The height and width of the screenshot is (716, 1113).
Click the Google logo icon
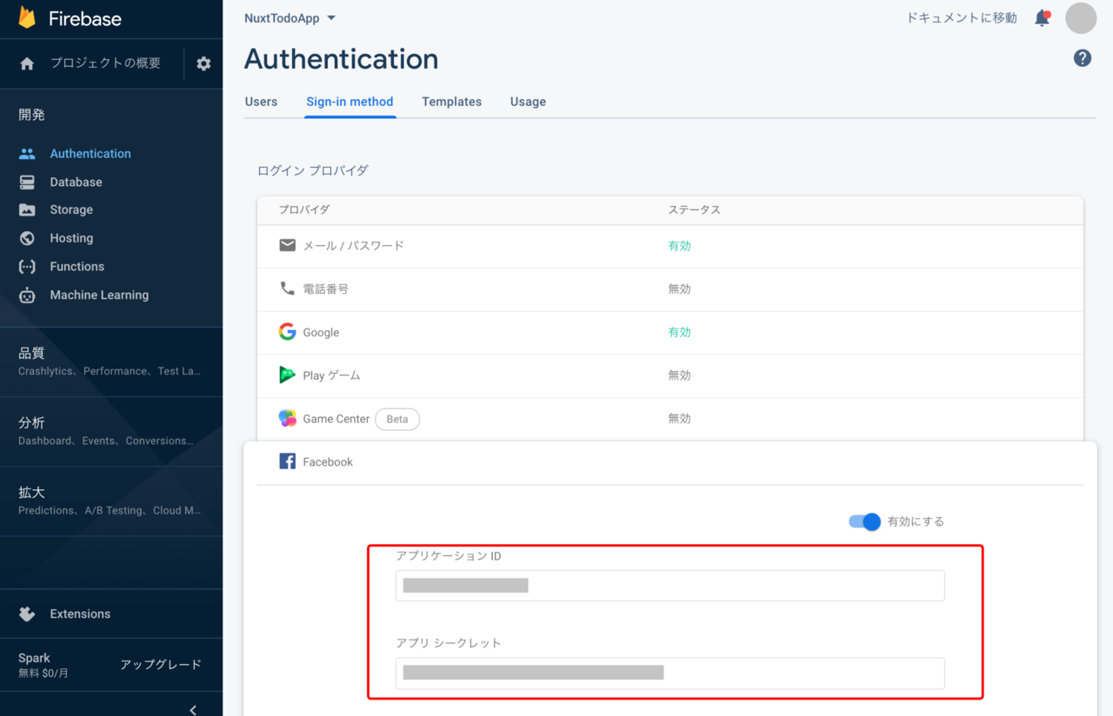pyautogui.click(x=287, y=332)
